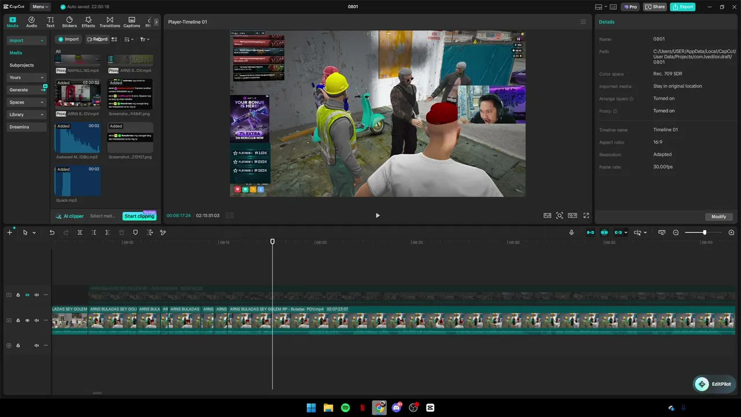Image resolution: width=741 pixels, height=417 pixels.
Task: Click the Record button
Action: point(97,39)
